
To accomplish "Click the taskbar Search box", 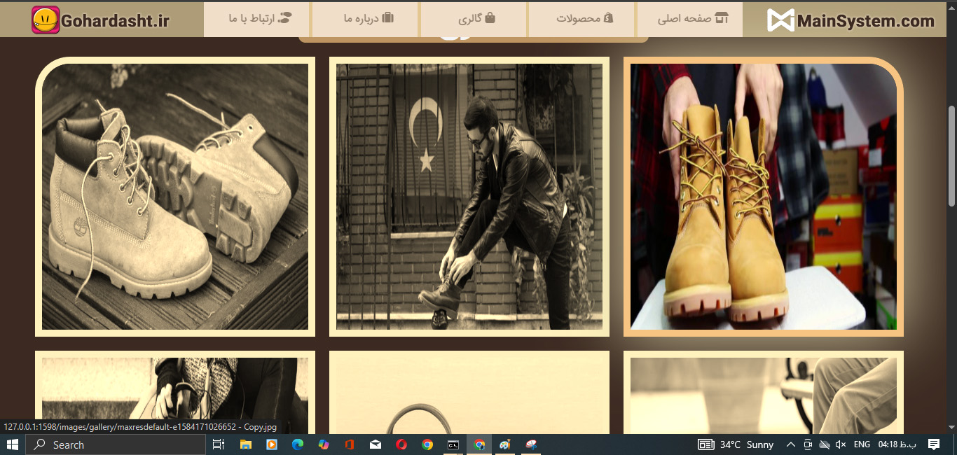I will (x=116, y=444).
